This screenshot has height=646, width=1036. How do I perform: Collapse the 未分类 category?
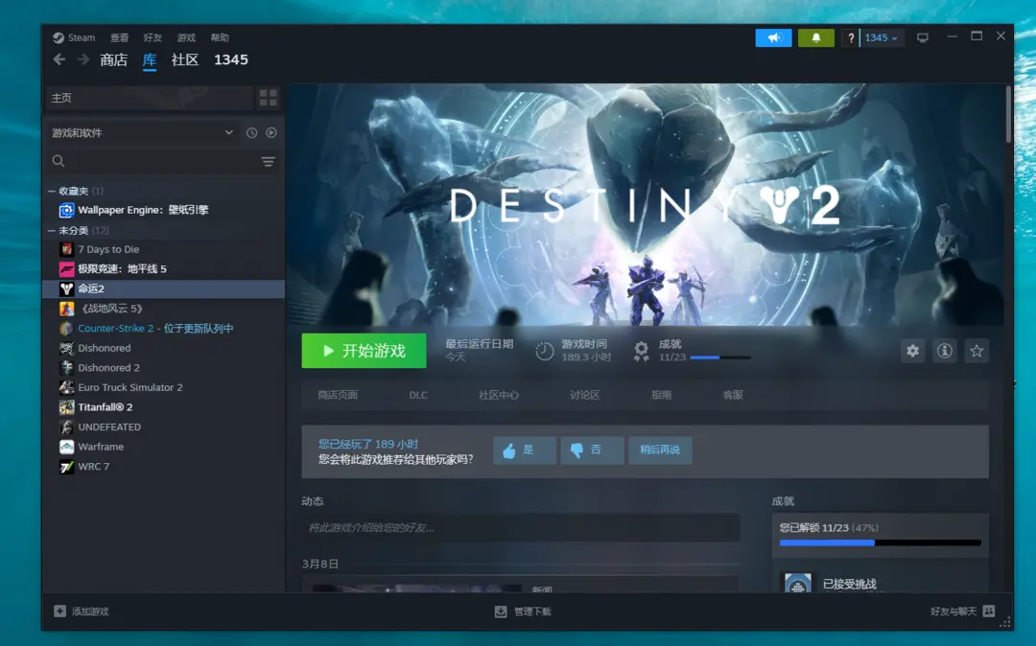(x=52, y=230)
